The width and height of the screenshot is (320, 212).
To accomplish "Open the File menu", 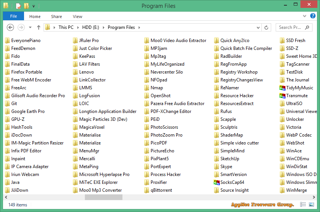I will tap(14, 16).
